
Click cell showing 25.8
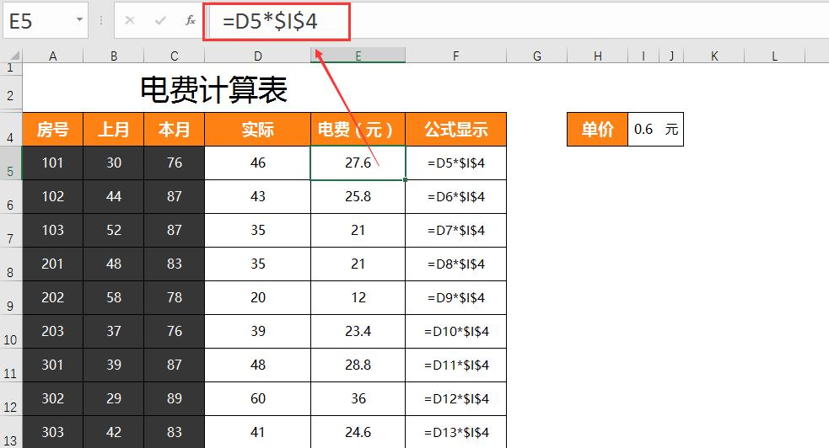(x=358, y=197)
